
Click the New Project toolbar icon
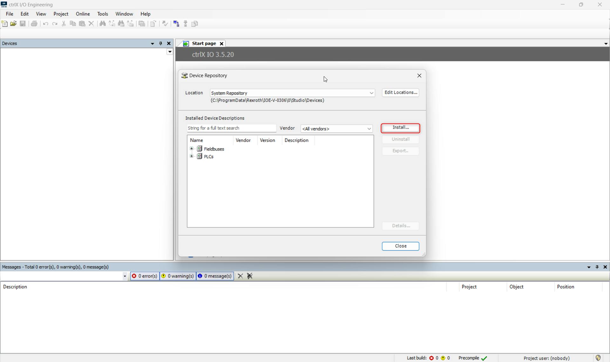pyautogui.click(x=4, y=23)
